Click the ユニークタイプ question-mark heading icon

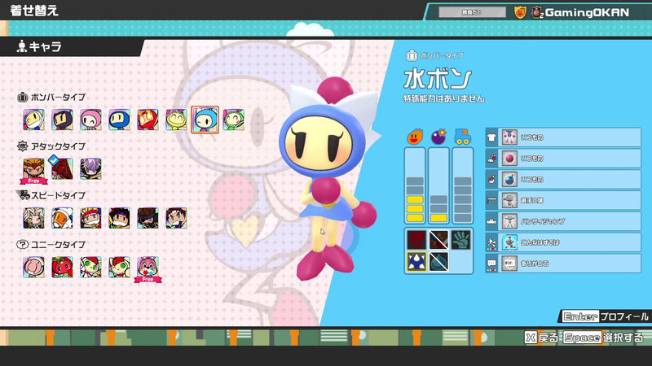23,244
